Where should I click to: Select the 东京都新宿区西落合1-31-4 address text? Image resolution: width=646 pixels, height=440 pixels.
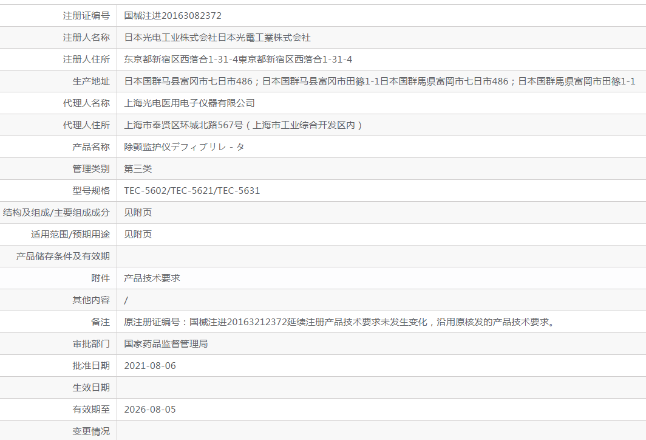(x=182, y=60)
